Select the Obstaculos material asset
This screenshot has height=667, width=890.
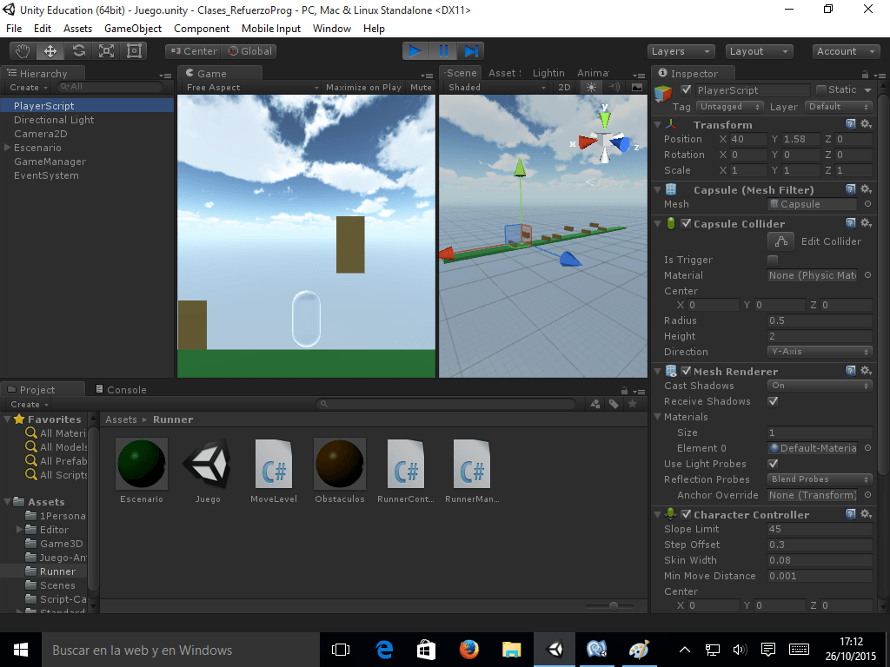click(x=340, y=471)
